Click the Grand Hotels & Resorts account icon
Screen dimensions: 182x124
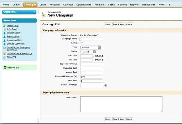[x=4, y=54]
